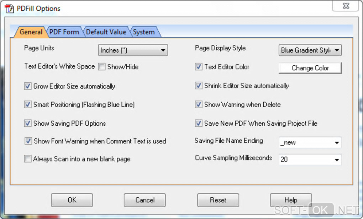This screenshot has height=219, width=363.
Task: Disable Smart Positioning (Flashing Blue Line)
Action: pyautogui.click(x=28, y=105)
